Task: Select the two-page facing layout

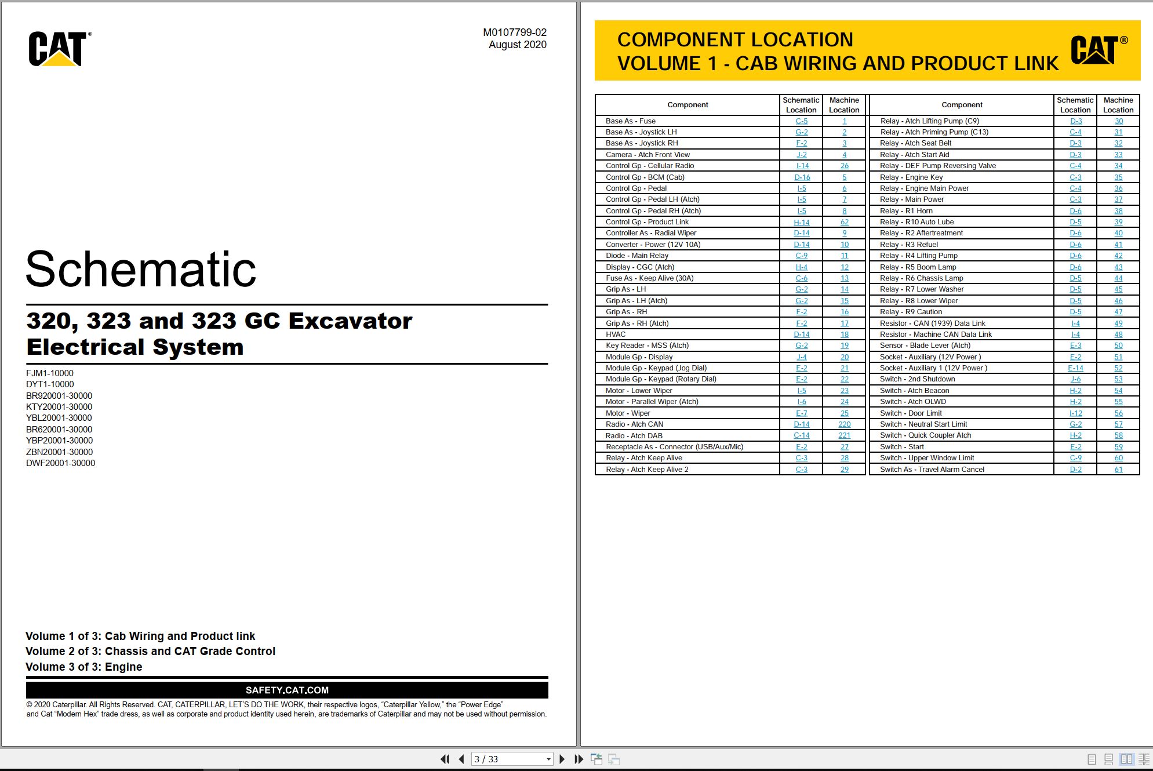Action: (1126, 759)
